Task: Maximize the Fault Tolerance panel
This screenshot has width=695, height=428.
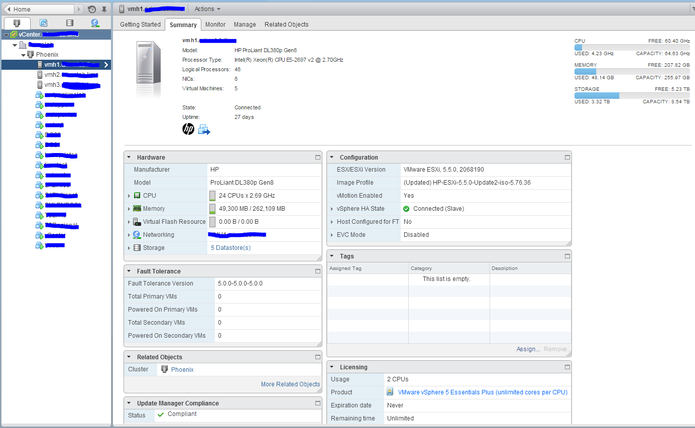Action: 317,271
